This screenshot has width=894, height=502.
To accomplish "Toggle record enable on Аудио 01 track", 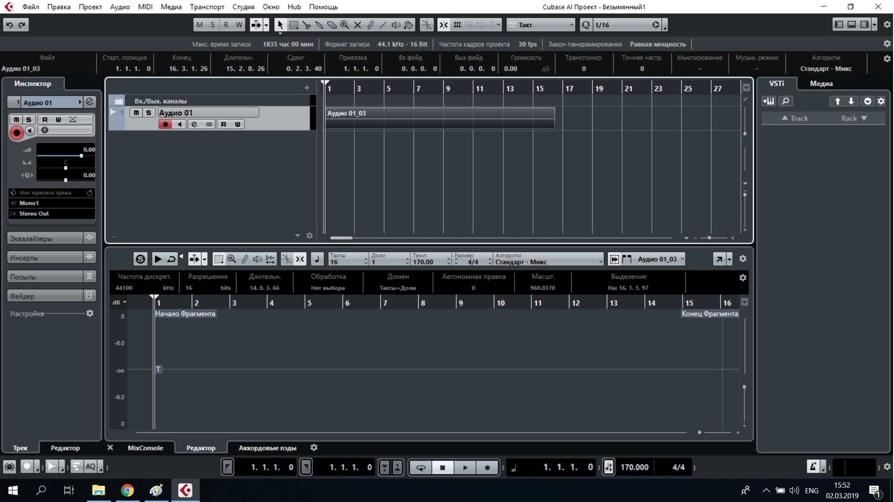I will 165,125.
